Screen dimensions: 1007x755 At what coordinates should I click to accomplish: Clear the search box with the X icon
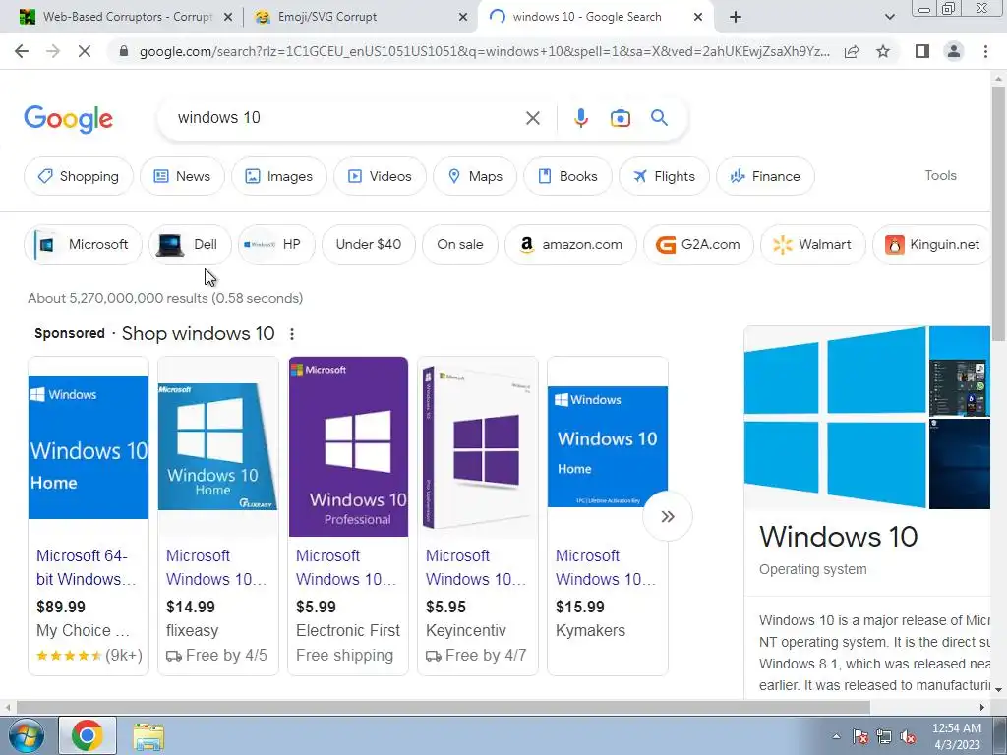pos(532,118)
